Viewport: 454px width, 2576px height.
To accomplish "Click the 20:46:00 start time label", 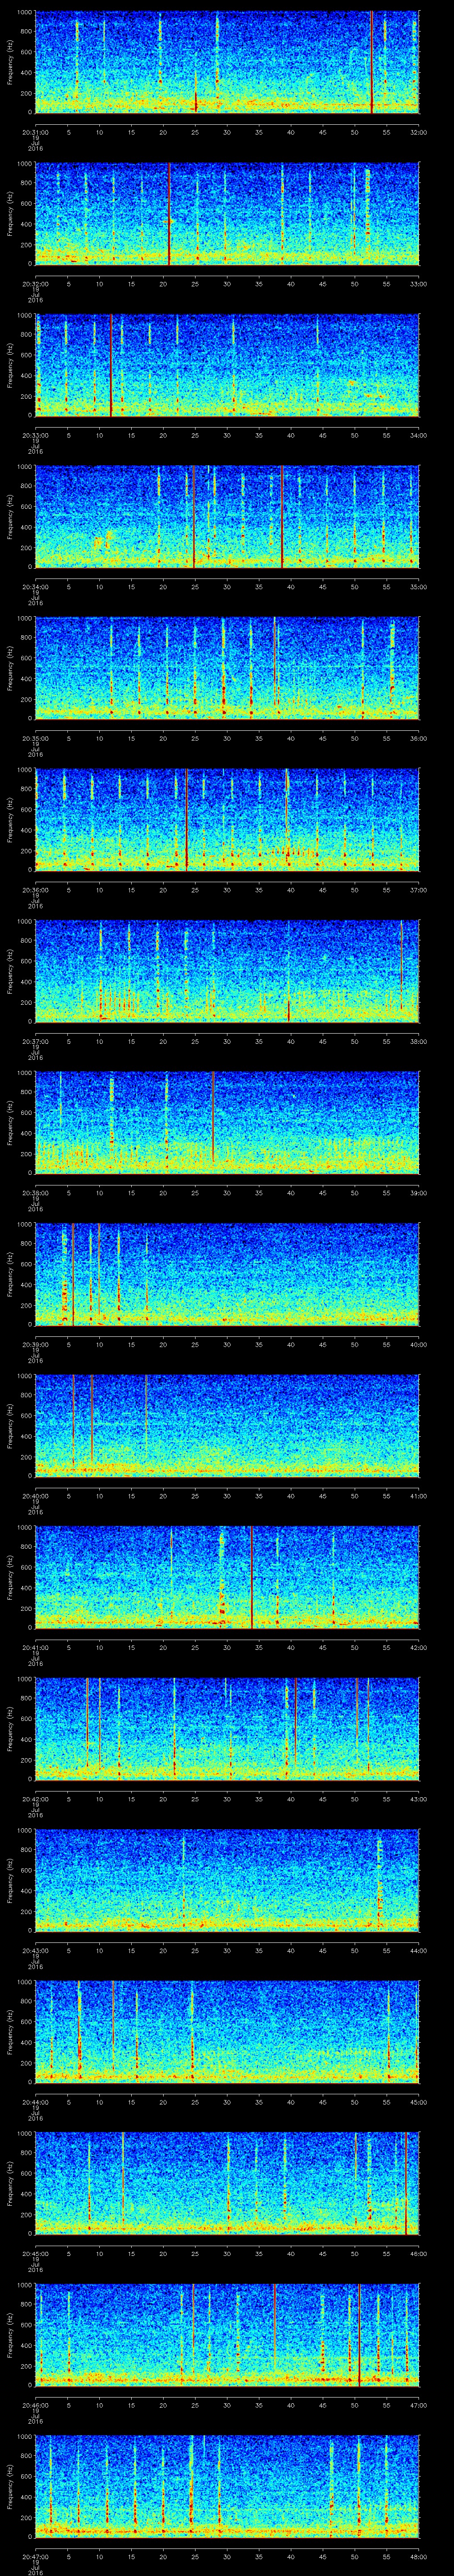I will pos(36,2404).
